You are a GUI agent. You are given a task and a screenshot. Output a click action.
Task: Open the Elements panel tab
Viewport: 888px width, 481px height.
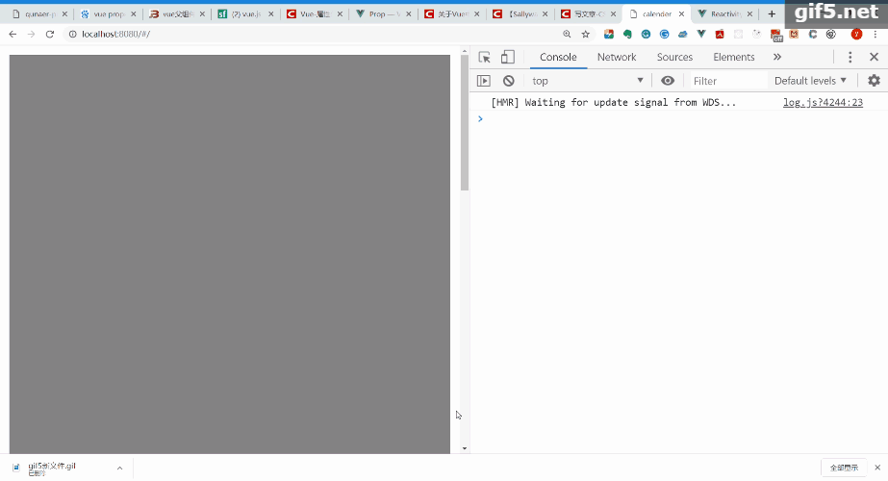733,57
